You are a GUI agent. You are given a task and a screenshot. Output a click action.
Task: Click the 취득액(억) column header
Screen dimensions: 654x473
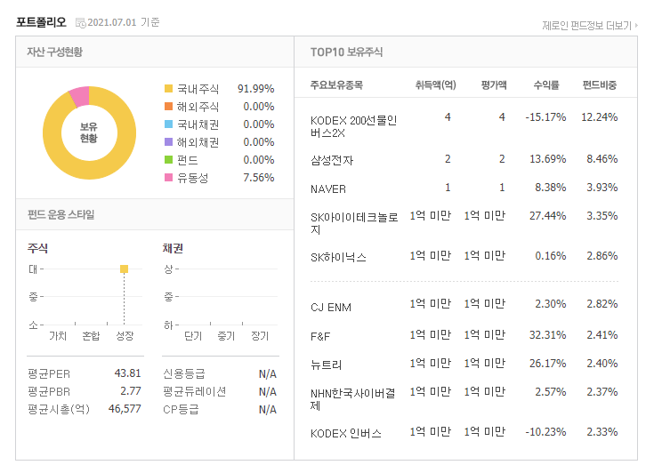pos(435,85)
